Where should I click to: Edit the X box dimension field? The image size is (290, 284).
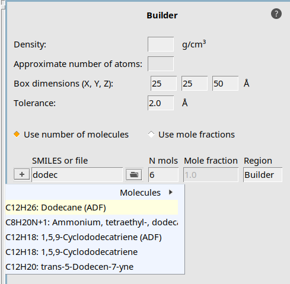point(164,84)
